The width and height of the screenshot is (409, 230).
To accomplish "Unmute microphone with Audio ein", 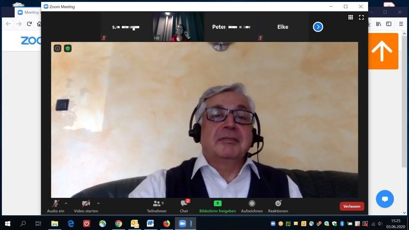I will 56,206.
